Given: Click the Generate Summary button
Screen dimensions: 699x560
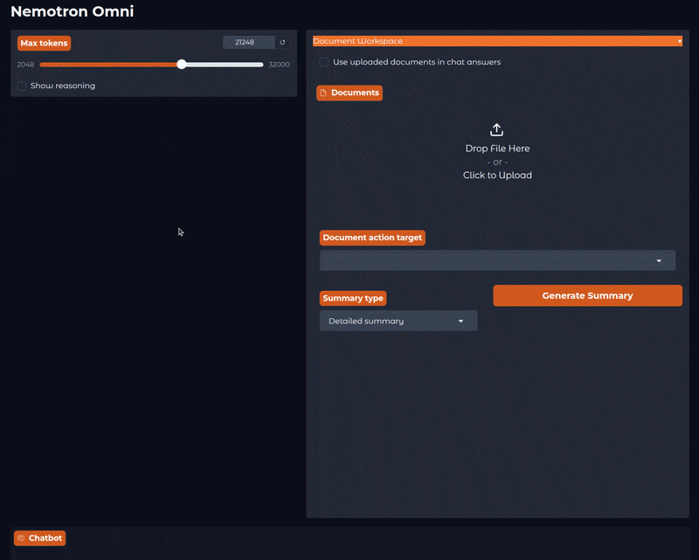Looking at the screenshot, I should pos(587,295).
